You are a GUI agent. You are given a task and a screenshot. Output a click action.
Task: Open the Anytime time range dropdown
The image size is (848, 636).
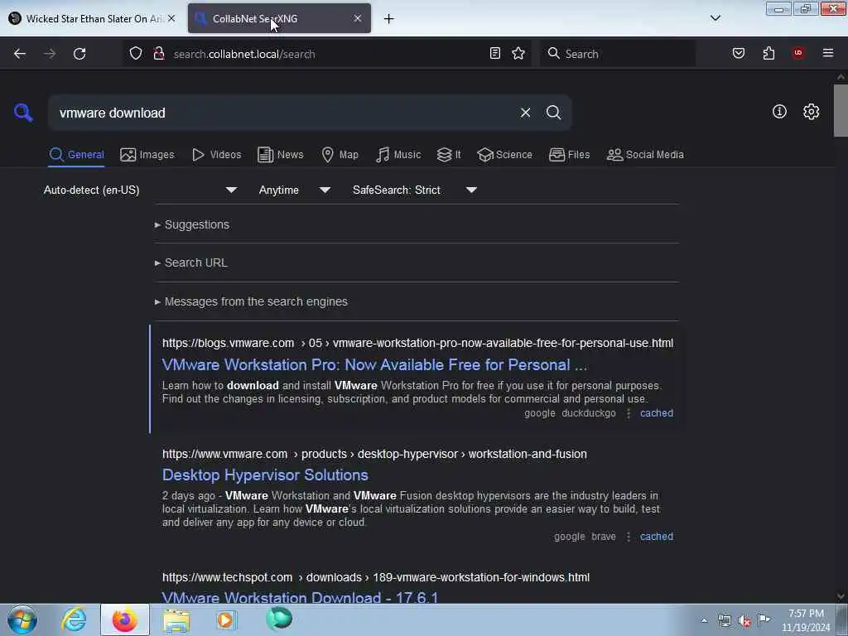pyautogui.click(x=295, y=190)
